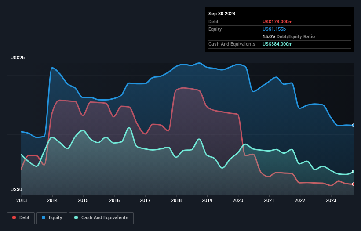Click the 2021 x-axis label
This screenshot has width=361, height=231.
point(269,200)
